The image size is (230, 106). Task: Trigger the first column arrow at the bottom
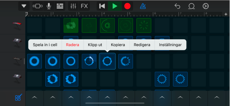coord(35,97)
